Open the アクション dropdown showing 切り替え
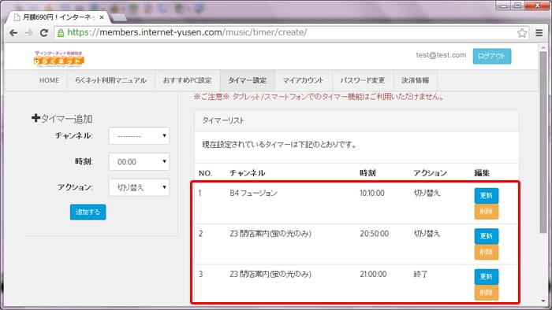The width and height of the screenshot is (552, 310). [139, 187]
